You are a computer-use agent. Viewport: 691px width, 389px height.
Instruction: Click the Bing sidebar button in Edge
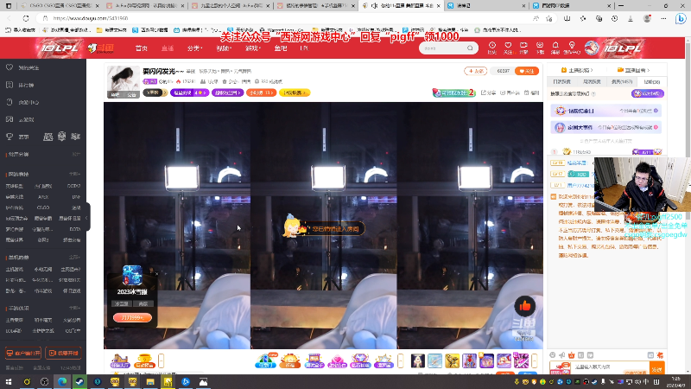click(x=681, y=18)
